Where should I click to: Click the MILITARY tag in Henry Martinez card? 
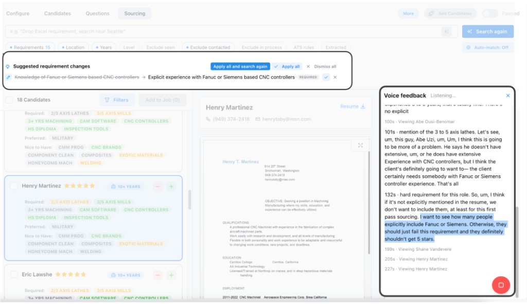coord(62,227)
